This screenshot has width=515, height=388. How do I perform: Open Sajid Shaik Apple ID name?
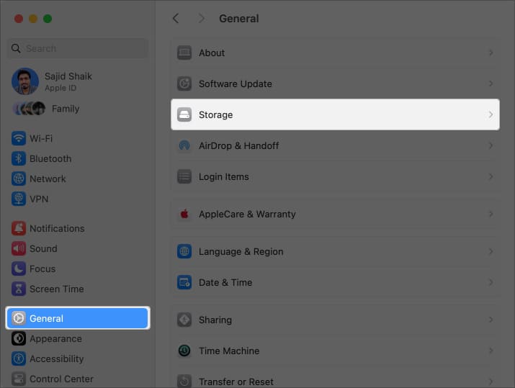68,76
